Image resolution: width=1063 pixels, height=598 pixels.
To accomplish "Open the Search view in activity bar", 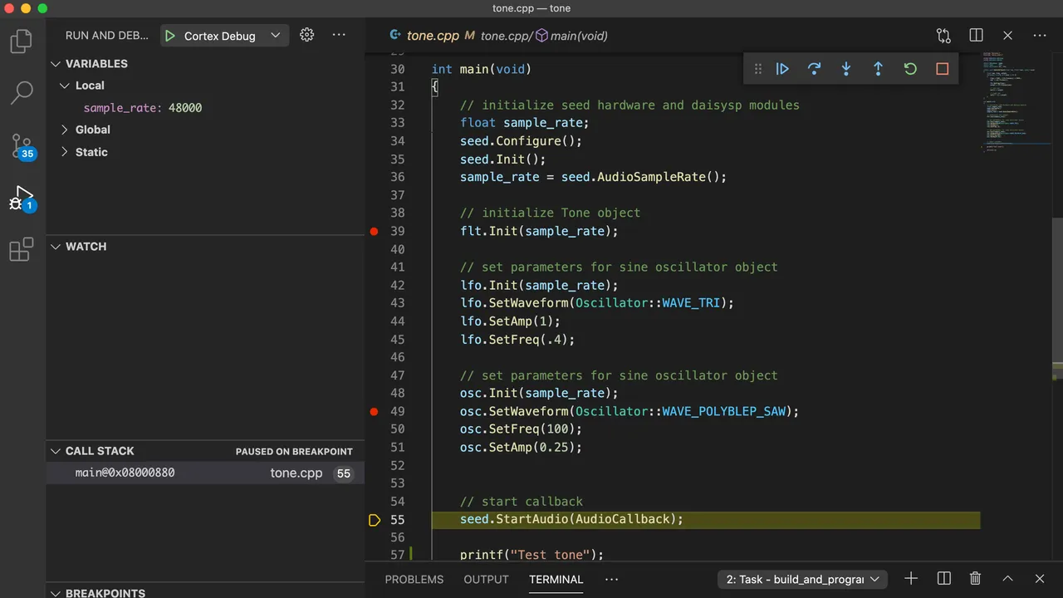I will (x=22, y=93).
